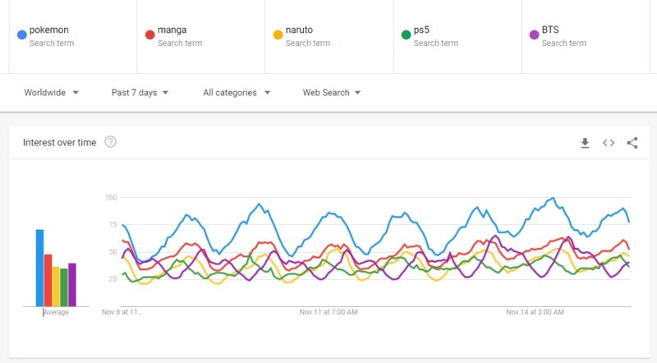Click the purple BTS color dot
This screenshot has height=363, width=657.
coord(534,34)
